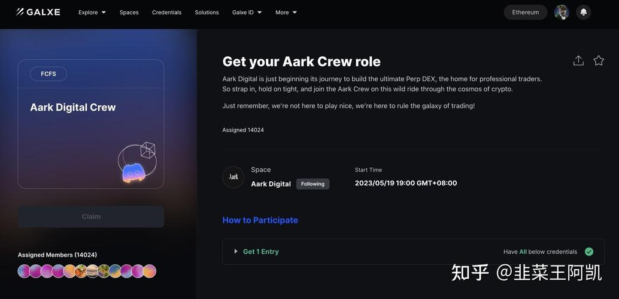Go to Spaces in the navigation
The height and width of the screenshot is (299, 619).
click(129, 12)
